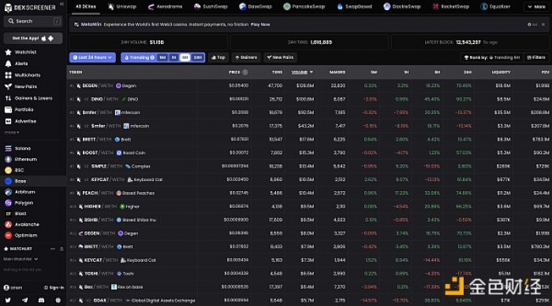Expand the Main Watchlist dropdown
The width and height of the screenshot is (552, 306).
[21, 259]
